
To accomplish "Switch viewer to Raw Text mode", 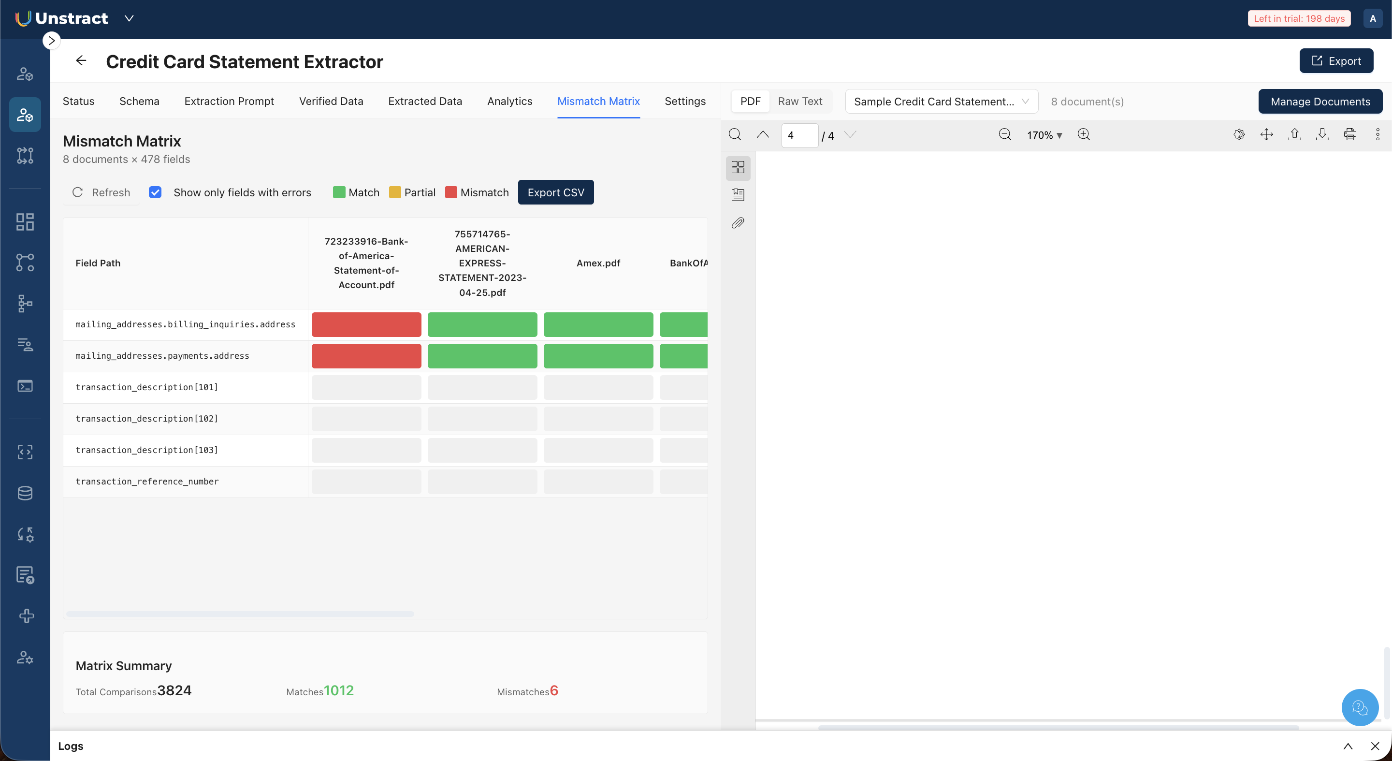I will 800,101.
